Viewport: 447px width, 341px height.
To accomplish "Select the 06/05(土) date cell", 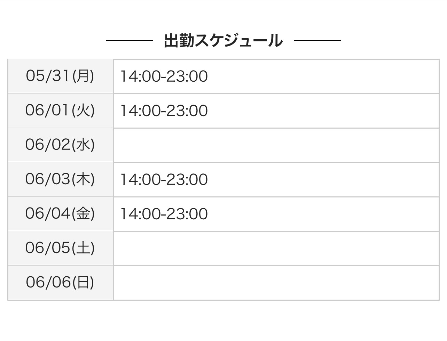I will point(60,248).
